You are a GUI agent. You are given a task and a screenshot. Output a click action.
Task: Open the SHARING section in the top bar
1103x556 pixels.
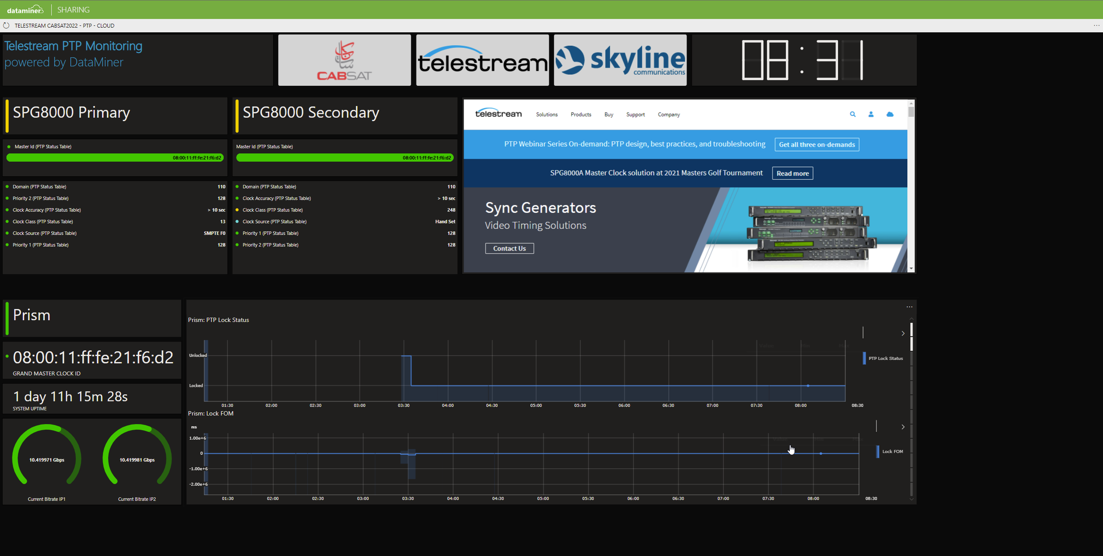(x=73, y=9)
